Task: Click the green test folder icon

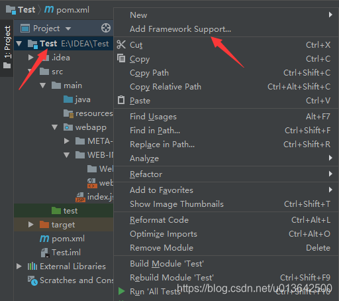Action: click(x=56, y=210)
